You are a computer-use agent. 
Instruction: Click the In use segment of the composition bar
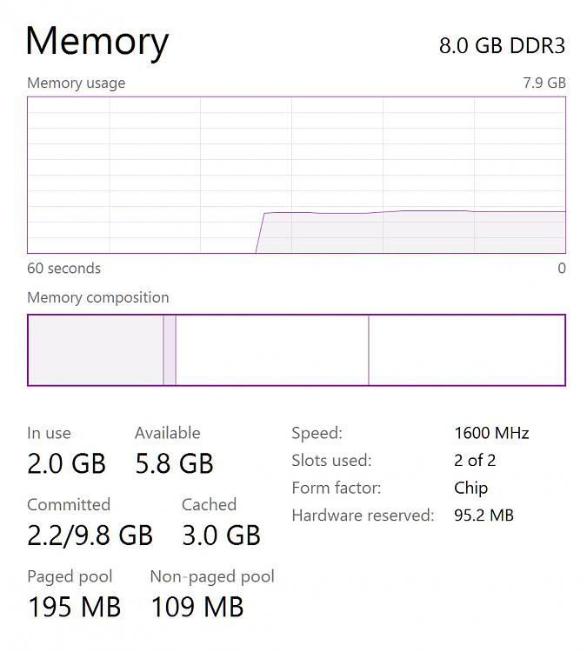96,350
